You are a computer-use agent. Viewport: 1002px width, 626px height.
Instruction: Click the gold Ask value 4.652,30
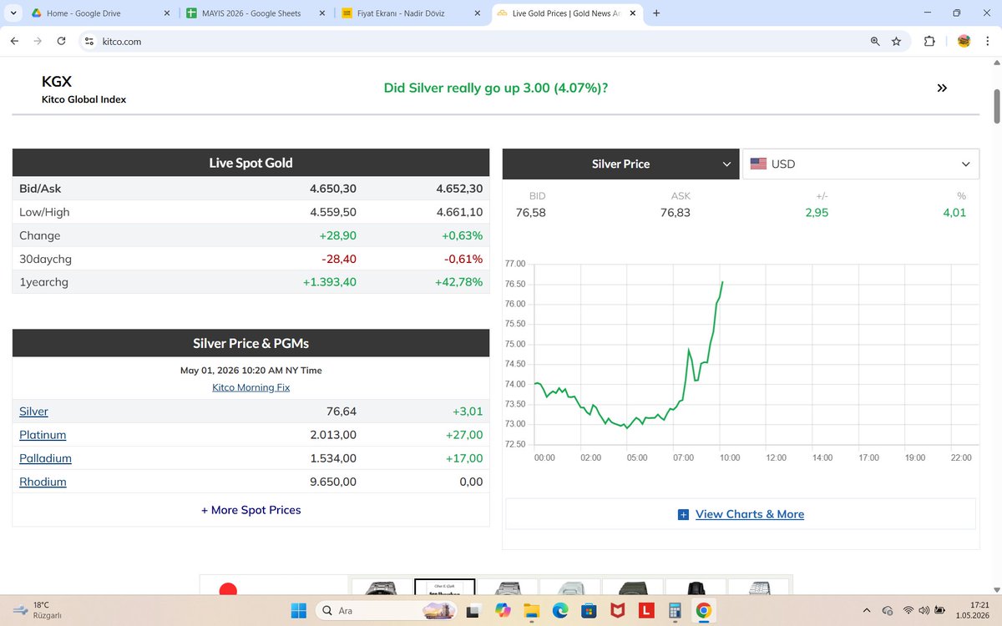pos(459,189)
